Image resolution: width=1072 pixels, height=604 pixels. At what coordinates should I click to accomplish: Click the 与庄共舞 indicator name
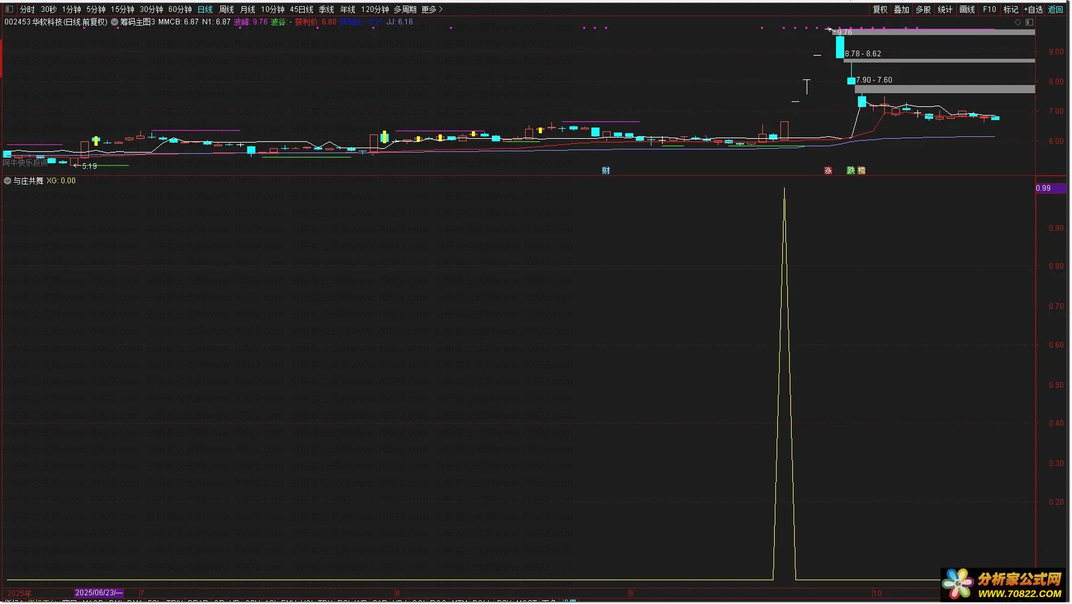click(x=29, y=181)
